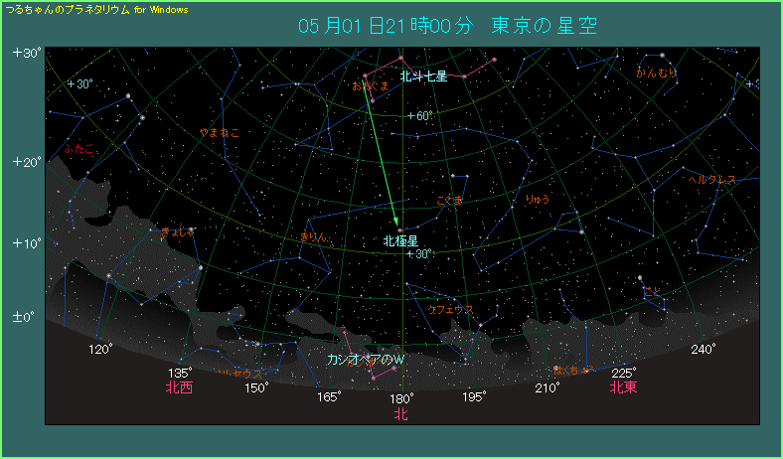Click the +60° declination label
This screenshot has width=783, height=459.
click(x=419, y=116)
